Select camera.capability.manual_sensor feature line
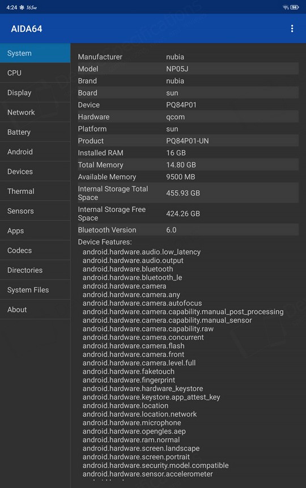This screenshot has width=306, height=488. [167, 320]
